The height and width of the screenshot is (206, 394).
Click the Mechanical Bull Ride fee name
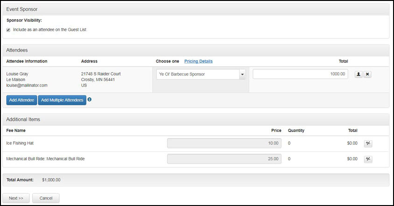coord(45,159)
